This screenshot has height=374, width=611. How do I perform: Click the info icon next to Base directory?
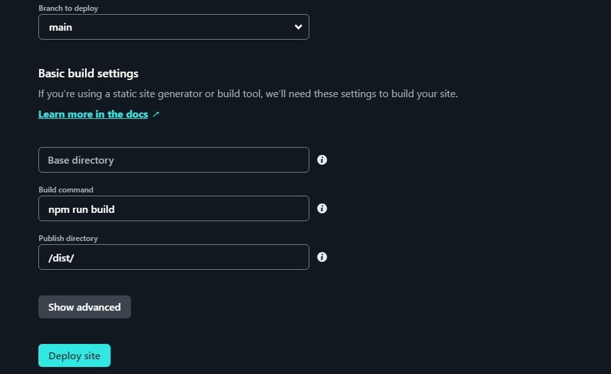[321, 160]
